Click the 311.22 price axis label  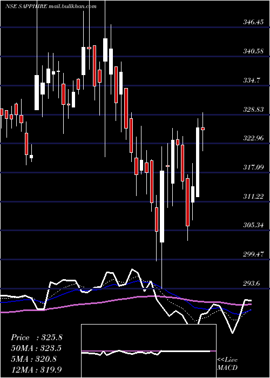[253, 196]
